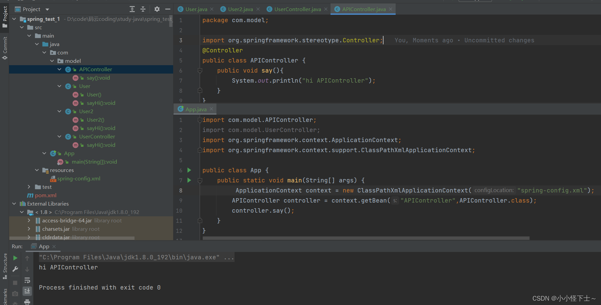
Task: Open Structure side tool window button
Action: pyautogui.click(x=5, y=266)
